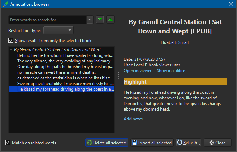This screenshot has height=152, width=237.
Task: Click the Add notes link
Action: click(x=133, y=119)
